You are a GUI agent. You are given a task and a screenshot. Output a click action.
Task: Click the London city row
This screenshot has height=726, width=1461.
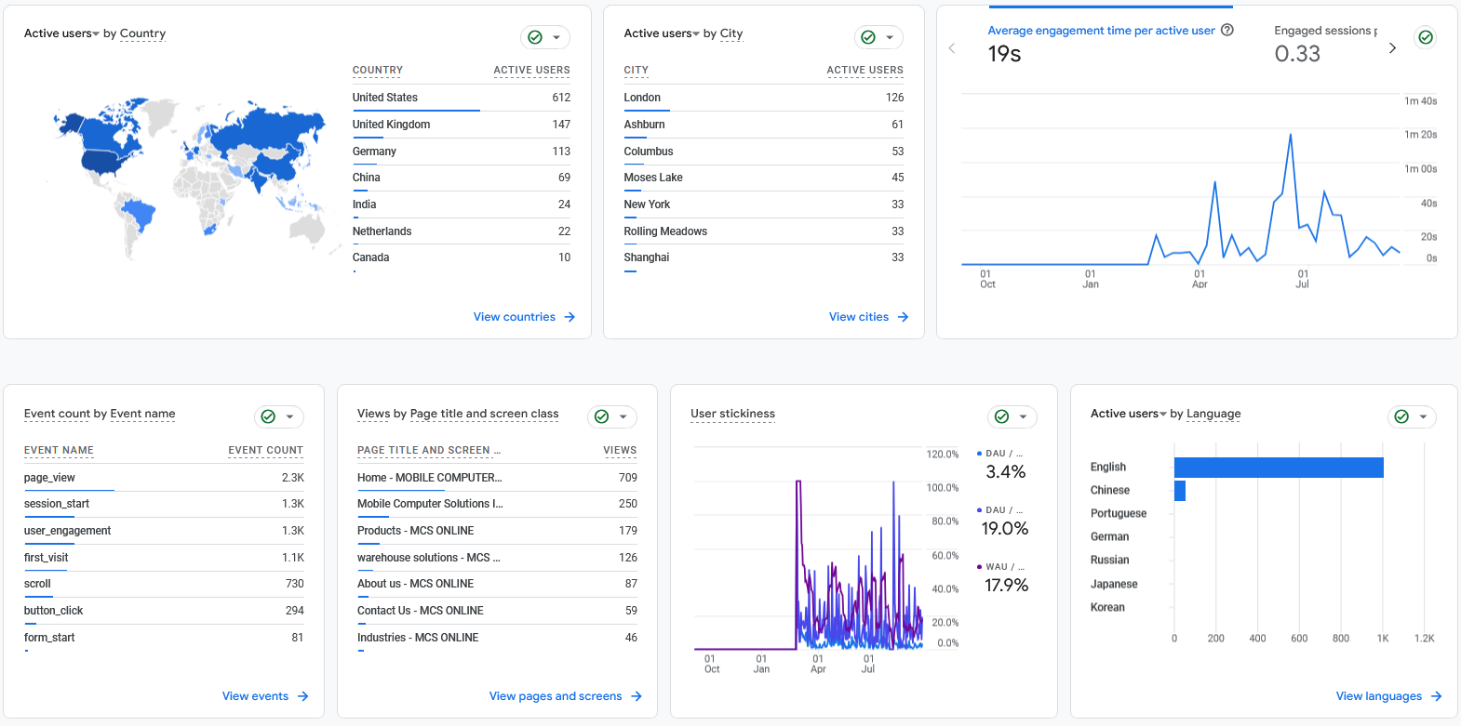pos(764,98)
